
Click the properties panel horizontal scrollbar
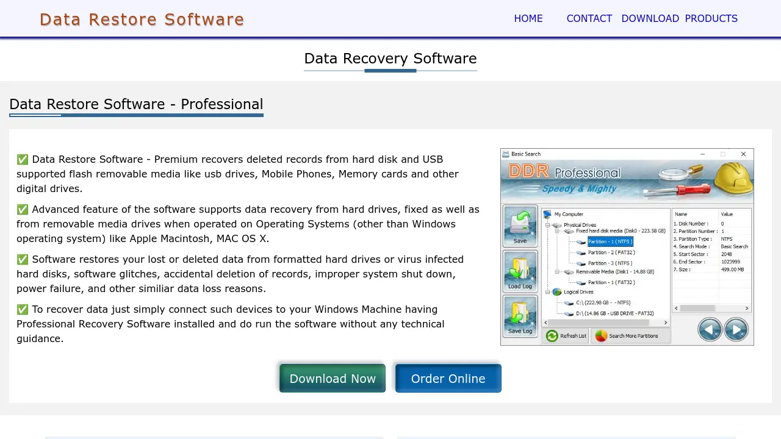[711, 309]
